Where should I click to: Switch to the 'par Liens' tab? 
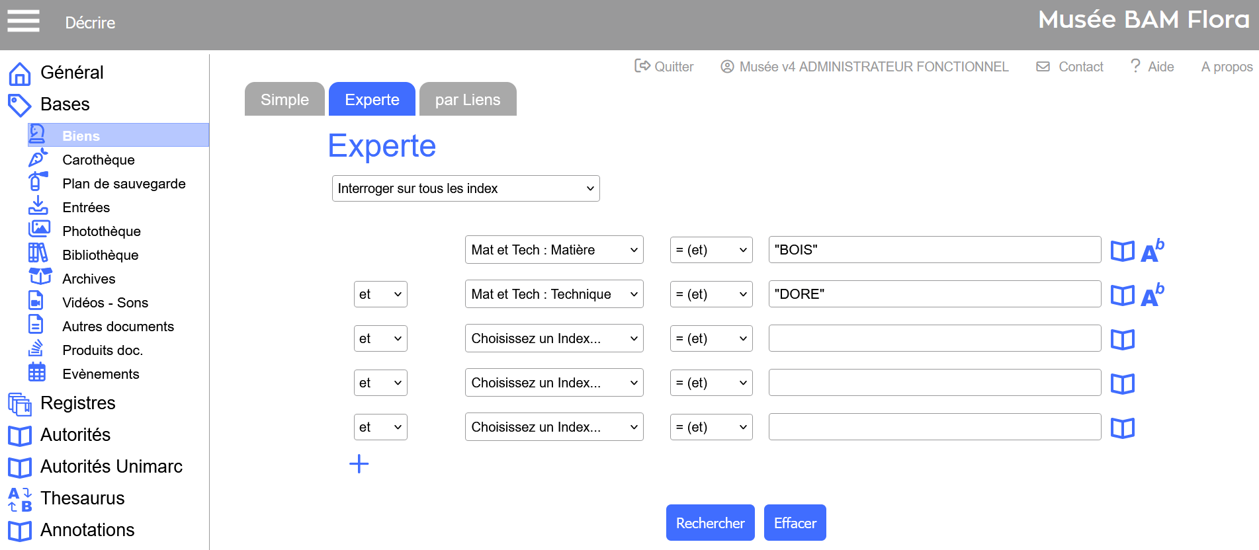pyautogui.click(x=468, y=100)
